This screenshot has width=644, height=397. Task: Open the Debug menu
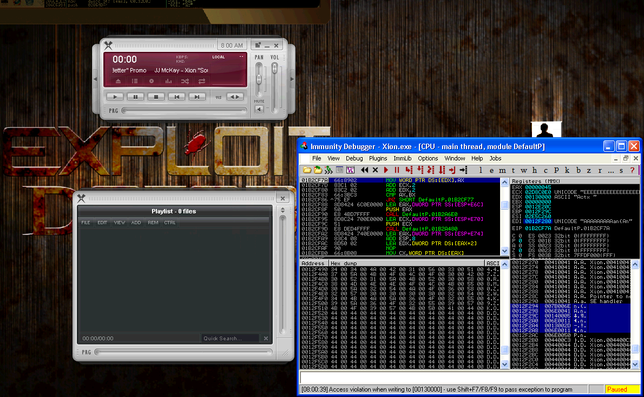354,158
